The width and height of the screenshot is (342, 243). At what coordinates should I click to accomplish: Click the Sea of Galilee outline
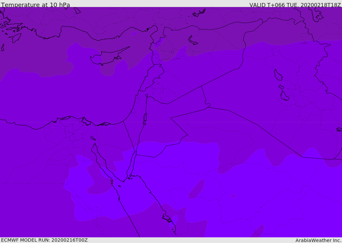147,96
